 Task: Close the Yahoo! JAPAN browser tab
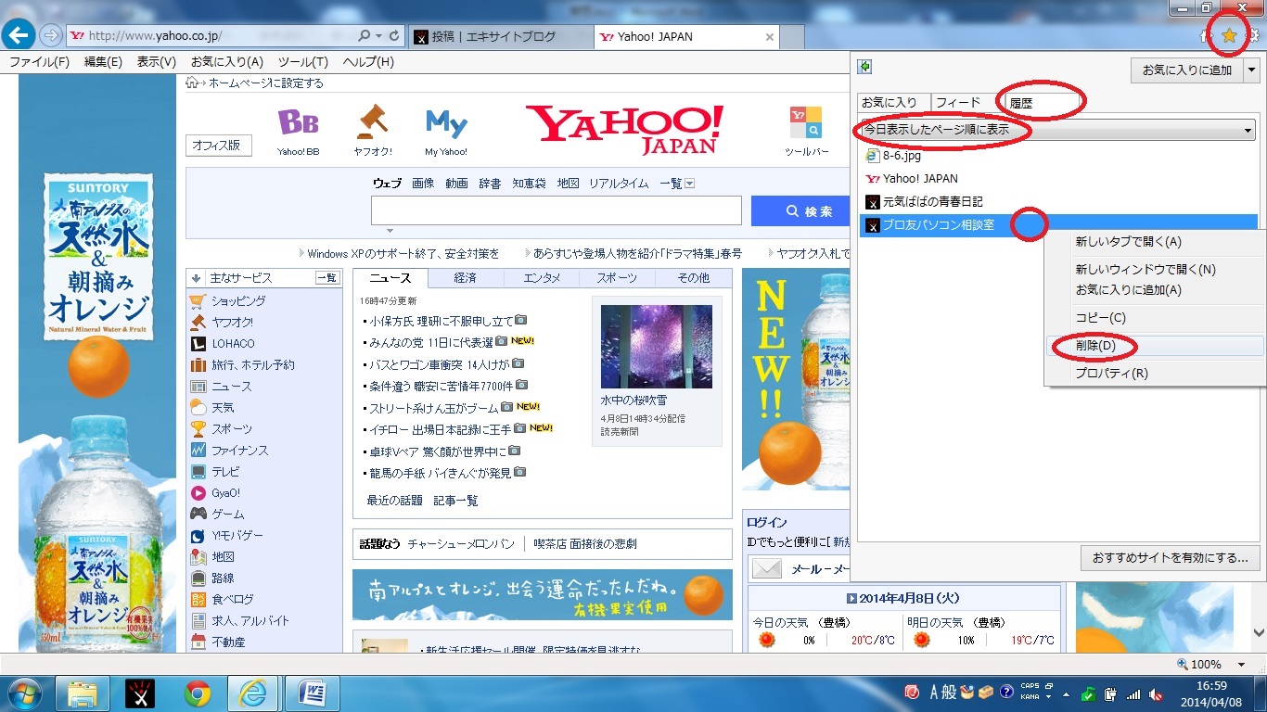(769, 37)
